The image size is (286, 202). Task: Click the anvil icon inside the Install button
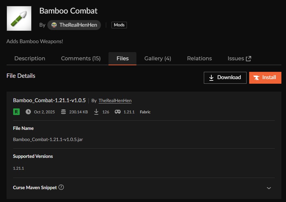pos(256,78)
